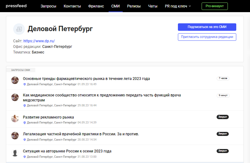Click the 9 минут deadline badge
This screenshot has width=250, height=163.
click(223, 95)
